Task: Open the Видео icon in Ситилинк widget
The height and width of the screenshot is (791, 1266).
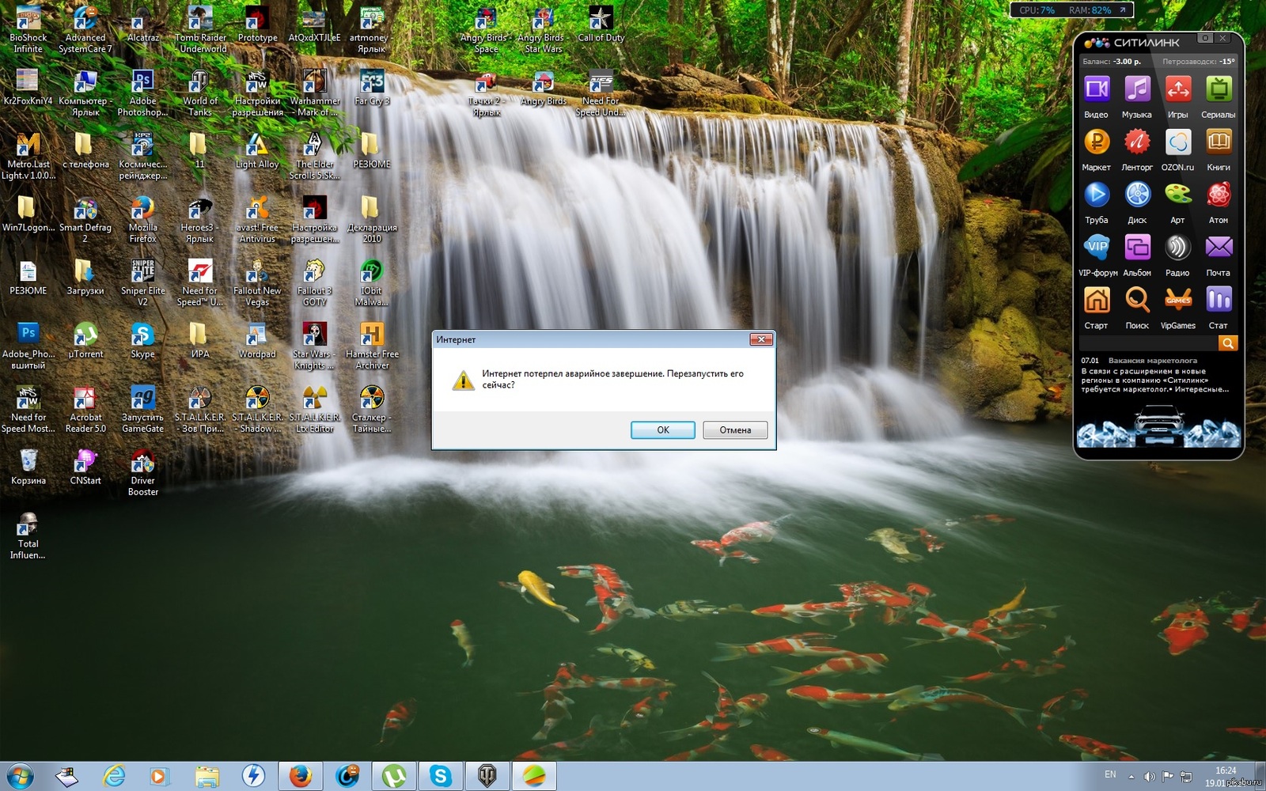Action: click(x=1096, y=89)
